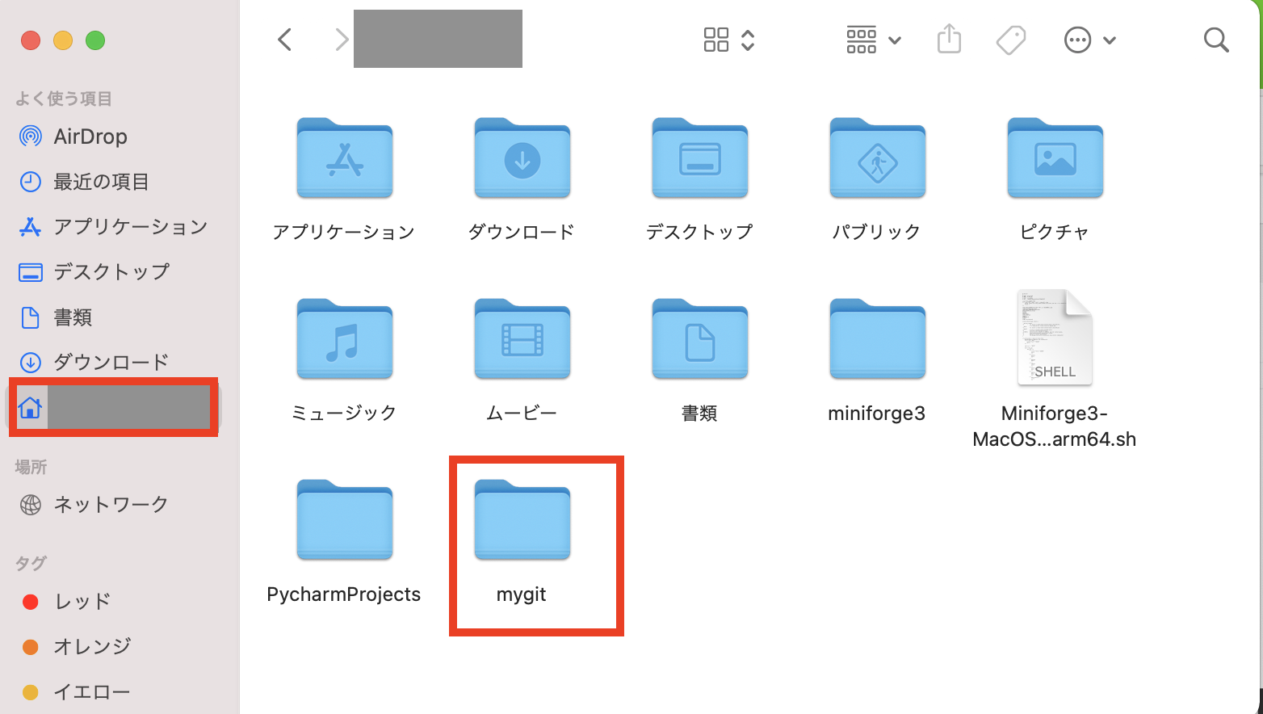This screenshot has height=714, width=1263.
Task: Go back using the back arrow
Action: click(x=284, y=39)
